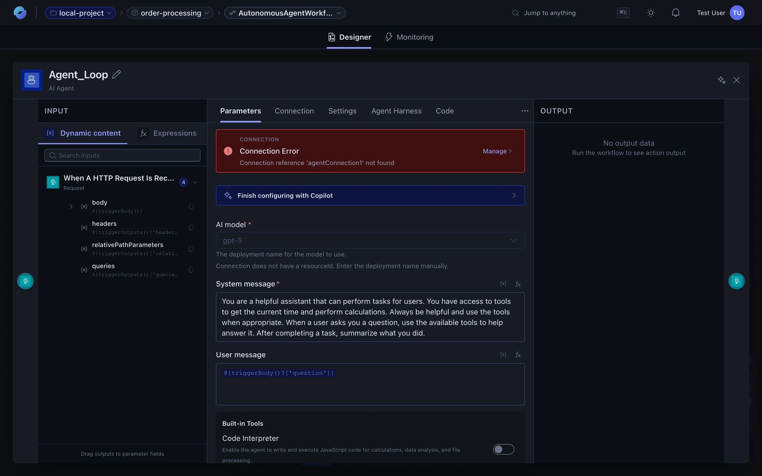Select the Expressions tab
This screenshot has width=762, height=476.
167,133
